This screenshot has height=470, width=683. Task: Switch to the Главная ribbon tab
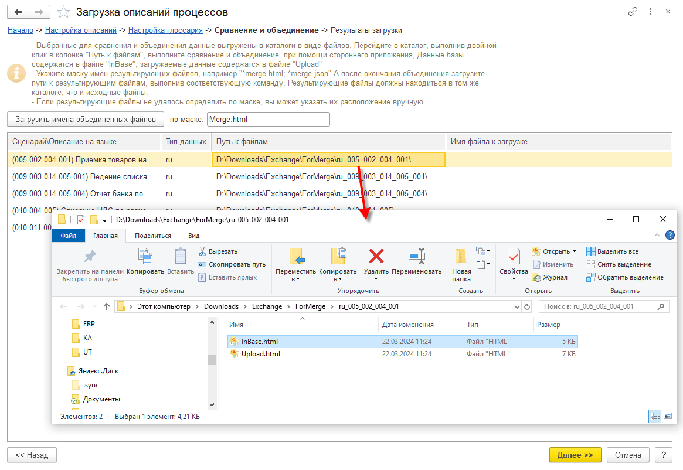click(106, 236)
